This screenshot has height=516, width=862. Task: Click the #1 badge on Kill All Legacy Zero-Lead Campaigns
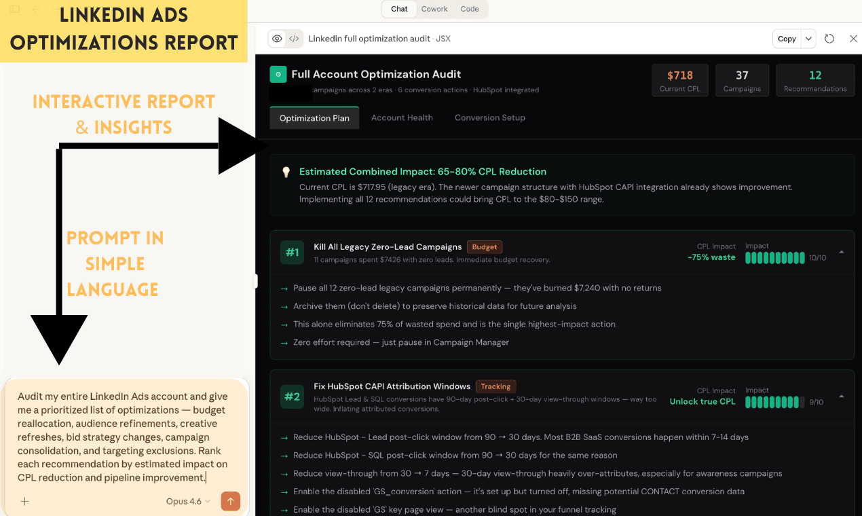click(x=292, y=253)
